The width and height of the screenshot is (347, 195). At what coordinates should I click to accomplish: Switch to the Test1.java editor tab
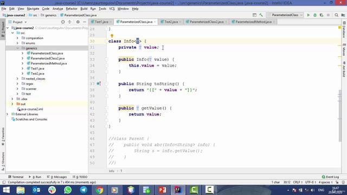[x=101, y=22]
